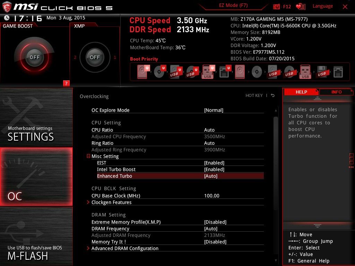Click the F12 label
The width and height of the screenshot is (355, 266).
(x=287, y=7)
